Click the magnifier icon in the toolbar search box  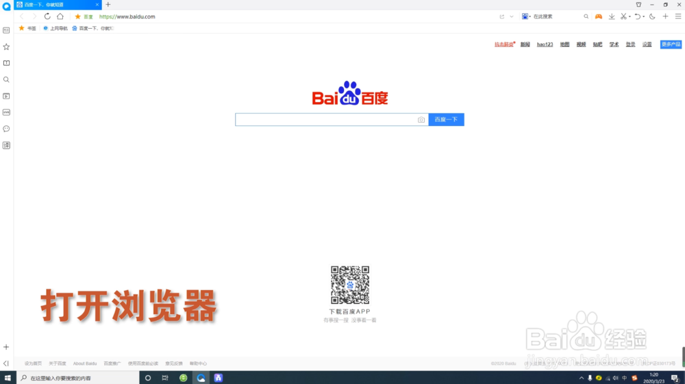click(x=586, y=16)
